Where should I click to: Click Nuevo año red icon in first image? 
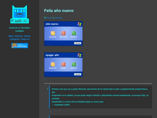pyautogui.click(x=63, y=33)
